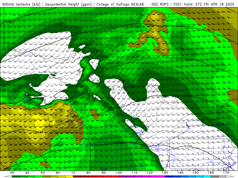Image resolution: width=238 pixels, height=178 pixels.
Task: Click the 90 value on the color scale
Action: (104, 173)
